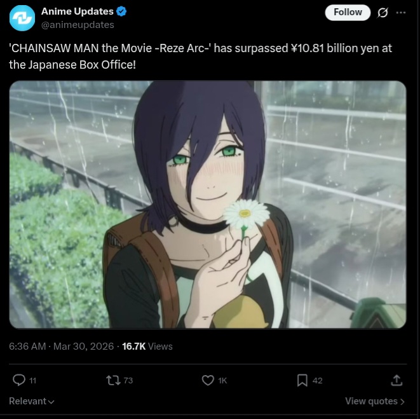Click the reply speech bubble icon
The height and width of the screenshot is (419, 420).
[x=19, y=380]
